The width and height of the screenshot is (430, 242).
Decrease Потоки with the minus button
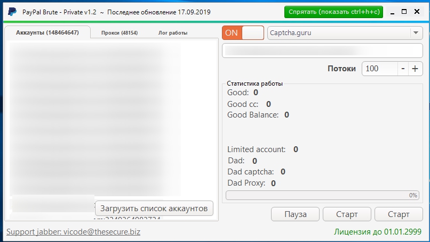pyautogui.click(x=403, y=69)
